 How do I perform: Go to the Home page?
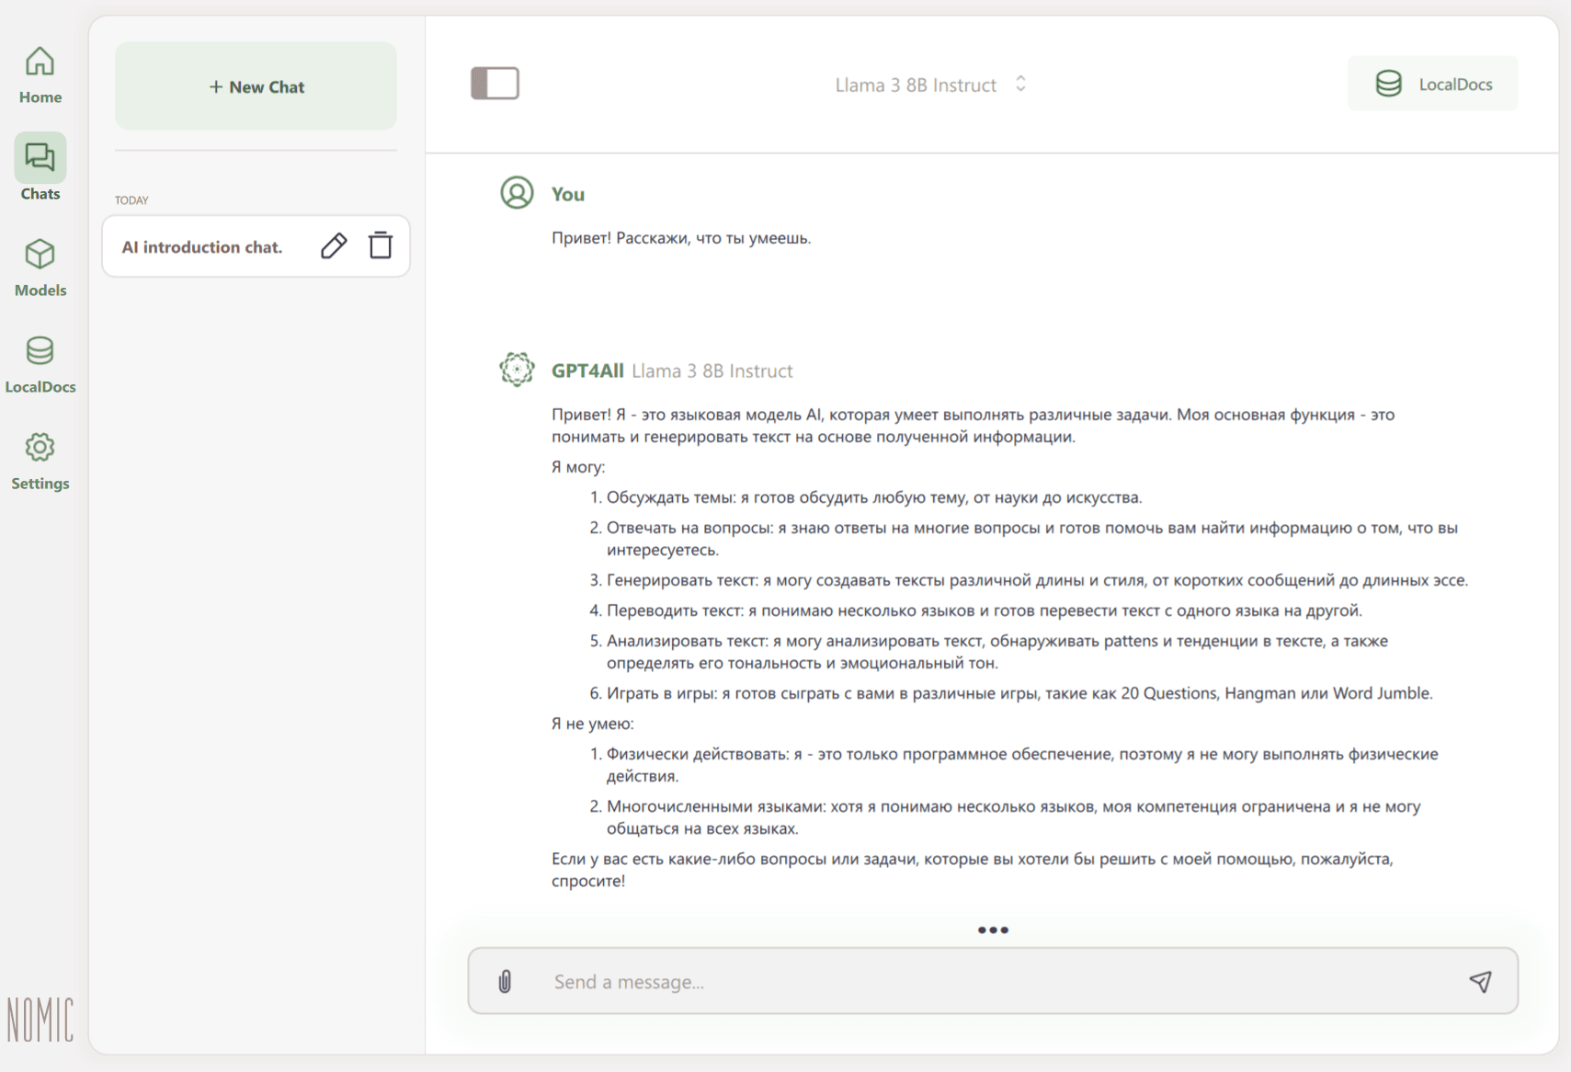tap(40, 75)
